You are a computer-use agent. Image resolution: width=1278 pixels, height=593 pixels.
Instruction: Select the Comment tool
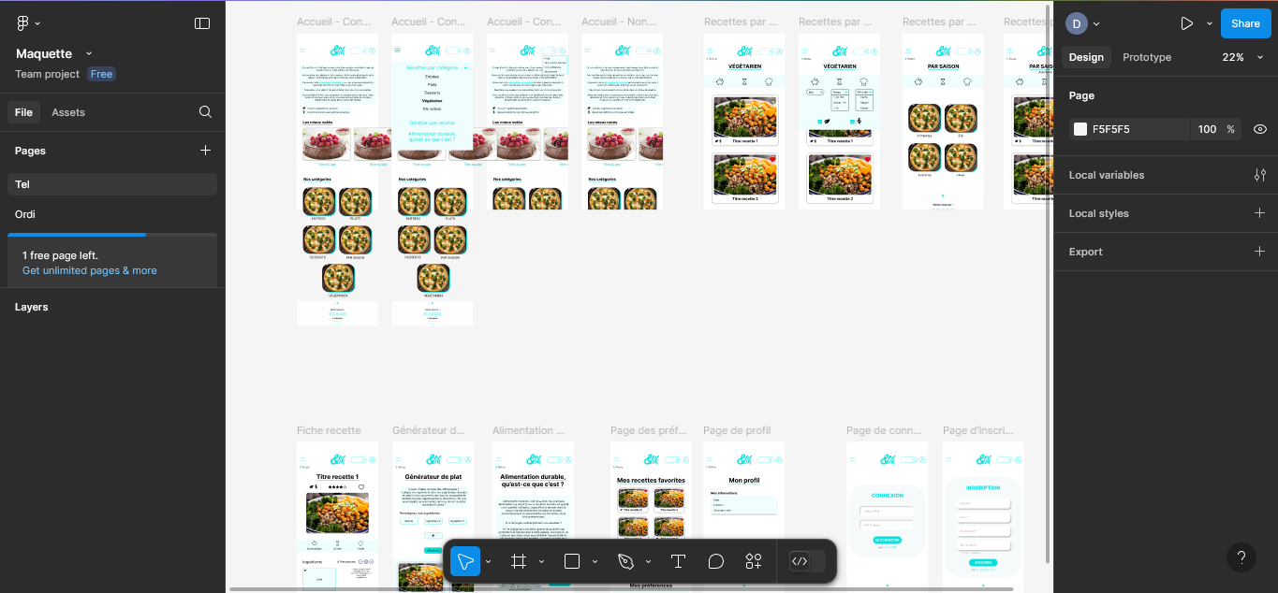click(716, 561)
